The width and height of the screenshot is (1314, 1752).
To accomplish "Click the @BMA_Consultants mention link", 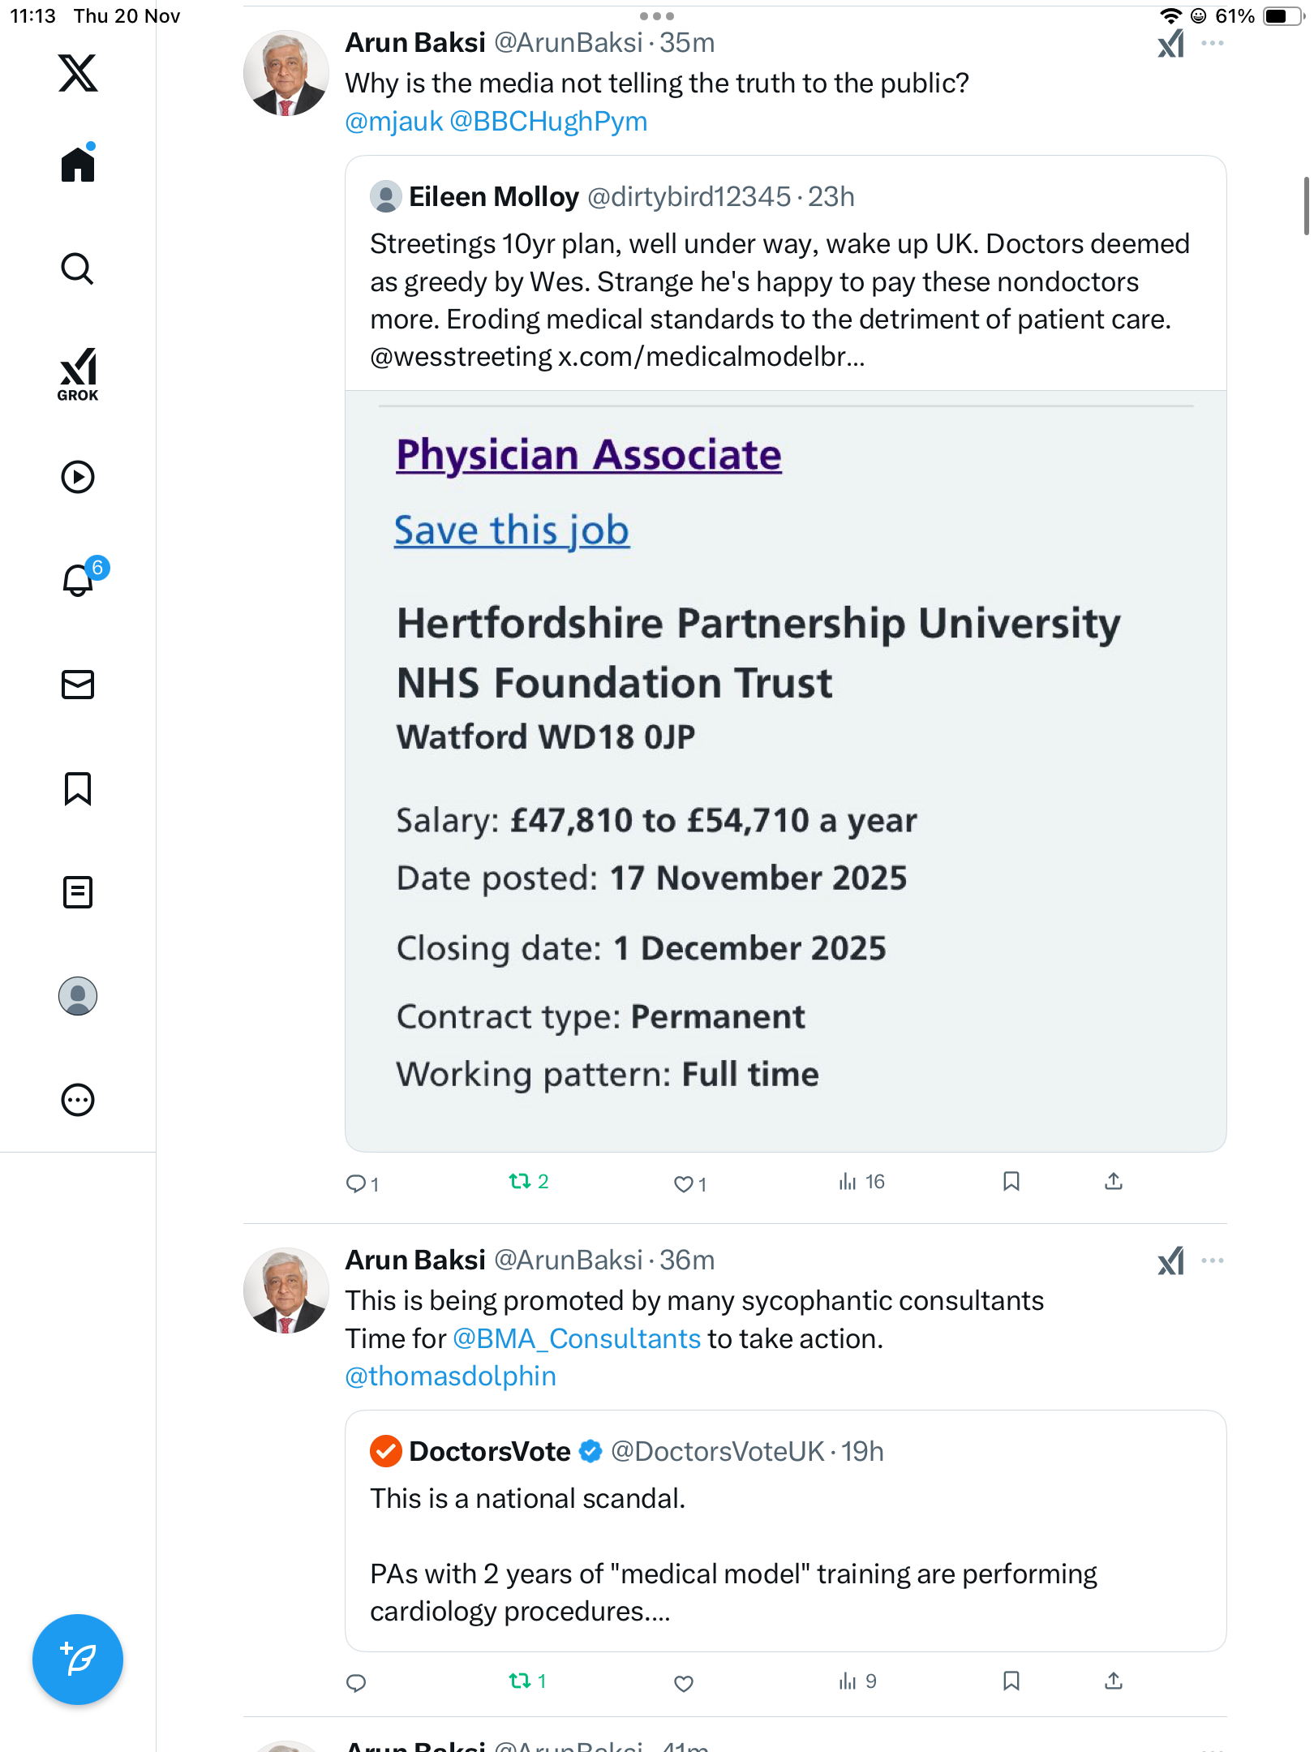I will 576,1338.
